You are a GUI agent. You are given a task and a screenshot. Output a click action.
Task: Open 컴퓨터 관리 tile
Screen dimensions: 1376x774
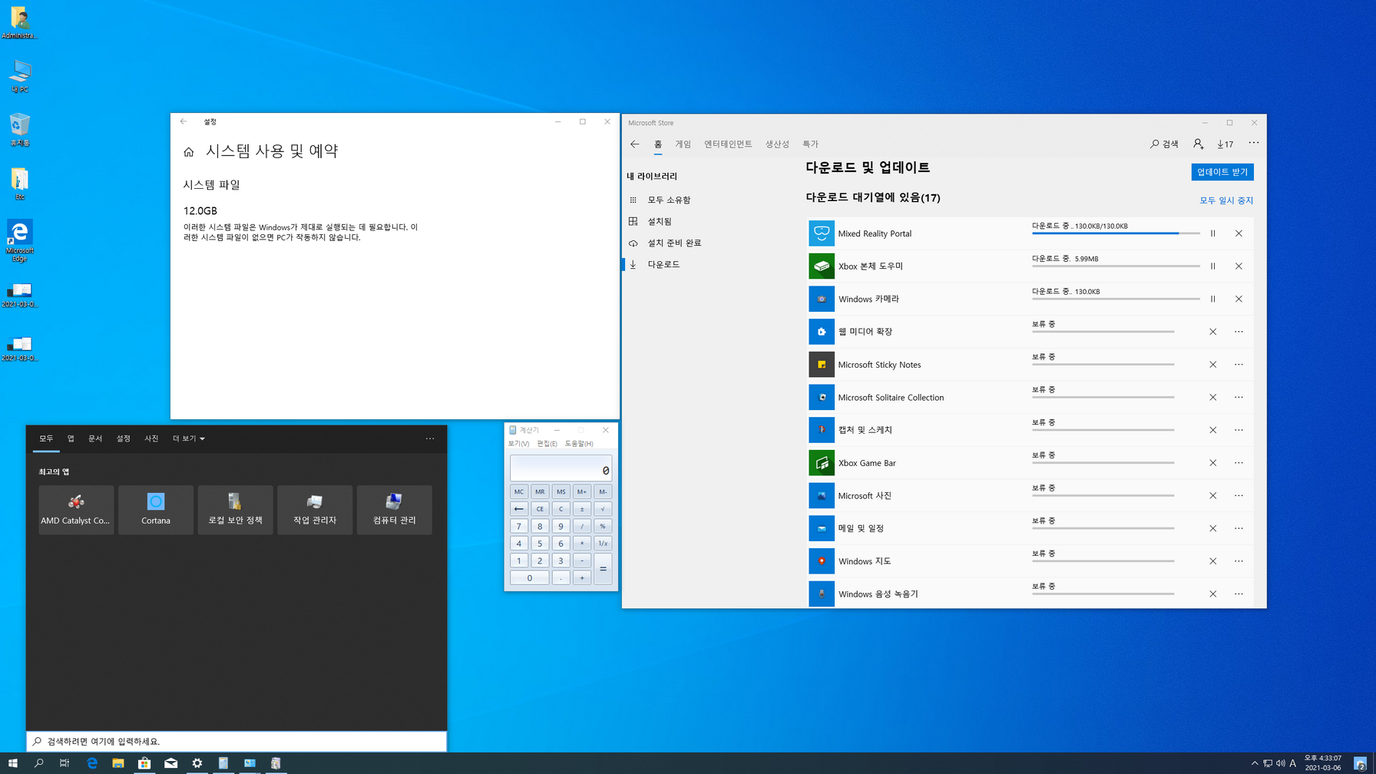pyautogui.click(x=394, y=510)
